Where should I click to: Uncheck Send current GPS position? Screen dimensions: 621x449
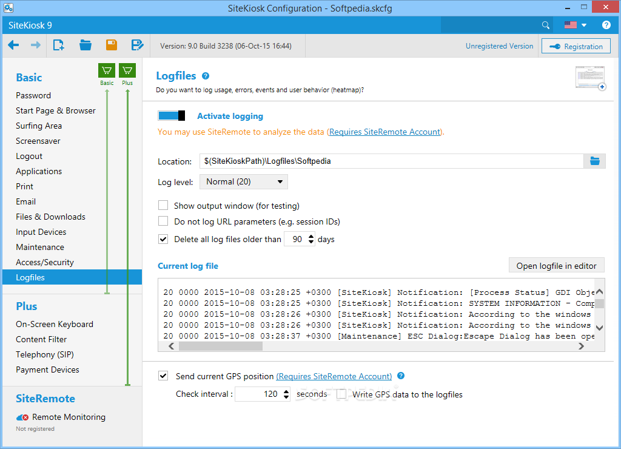coord(163,376)
